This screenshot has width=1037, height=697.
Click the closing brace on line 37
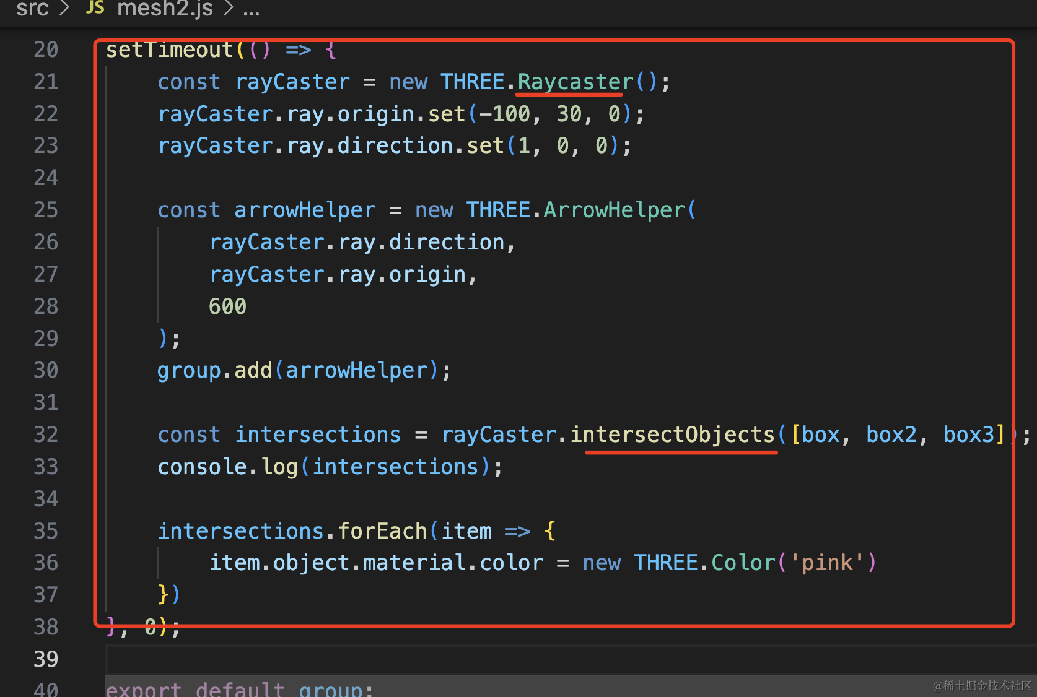[x=164, y=594]
